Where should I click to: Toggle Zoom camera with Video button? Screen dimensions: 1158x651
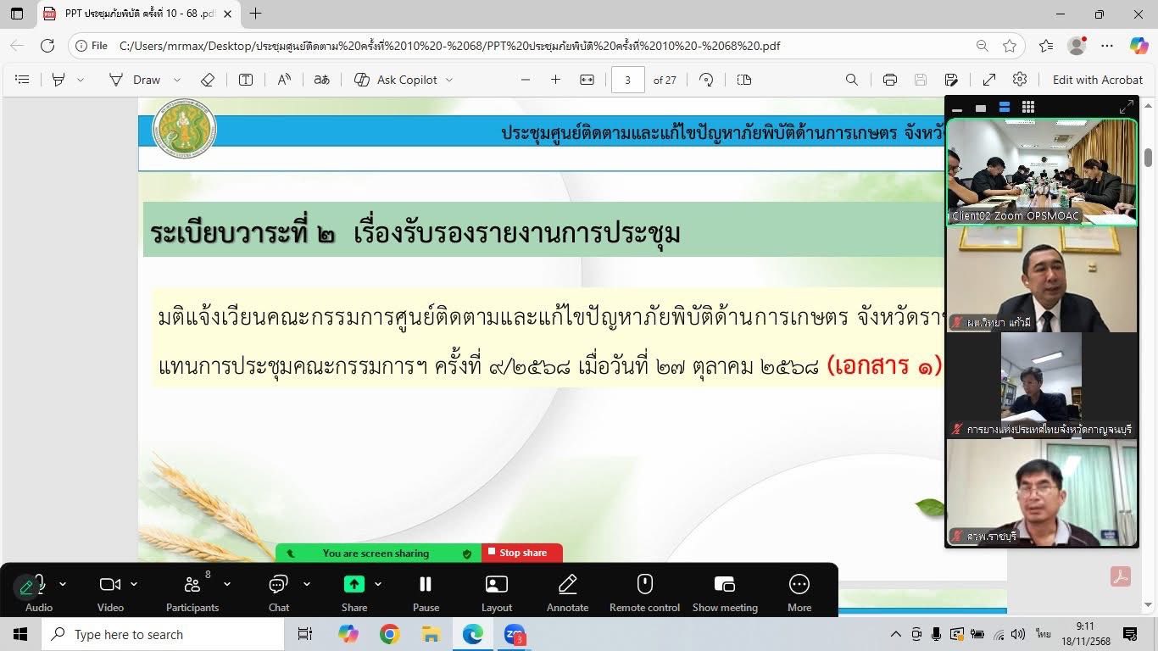pyautogui.click(x=110, y=593)
